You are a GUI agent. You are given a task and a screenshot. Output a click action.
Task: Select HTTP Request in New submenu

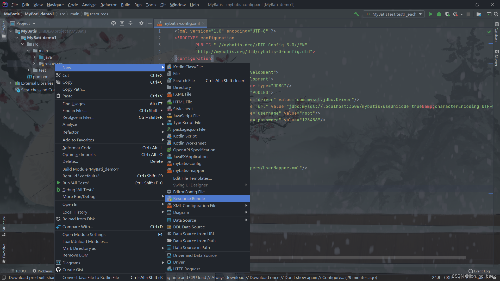[x=208, y=269]
